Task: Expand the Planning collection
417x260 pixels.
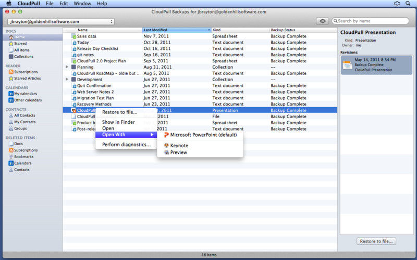Action: tap(67, 67)
